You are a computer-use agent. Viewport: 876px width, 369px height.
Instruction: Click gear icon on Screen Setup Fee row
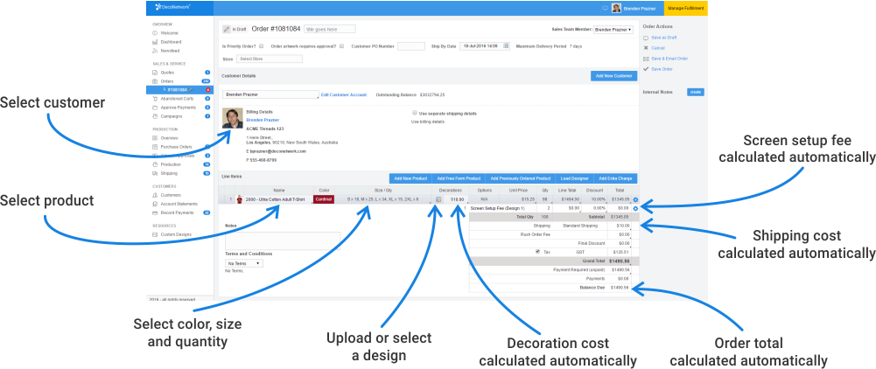[x=634, y=209]
